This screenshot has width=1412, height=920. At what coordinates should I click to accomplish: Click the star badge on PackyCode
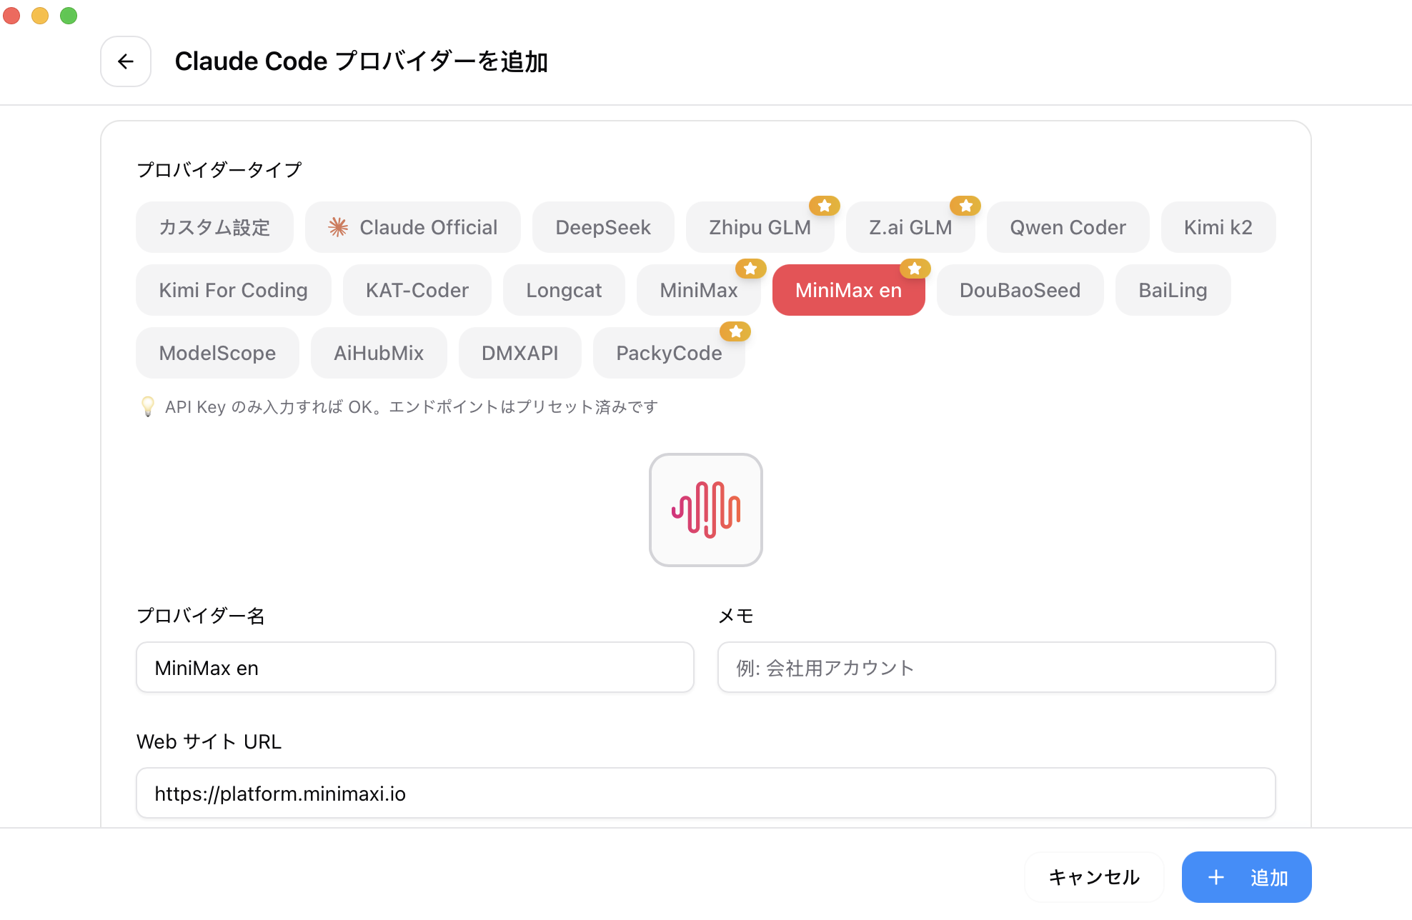click(736, 331)
